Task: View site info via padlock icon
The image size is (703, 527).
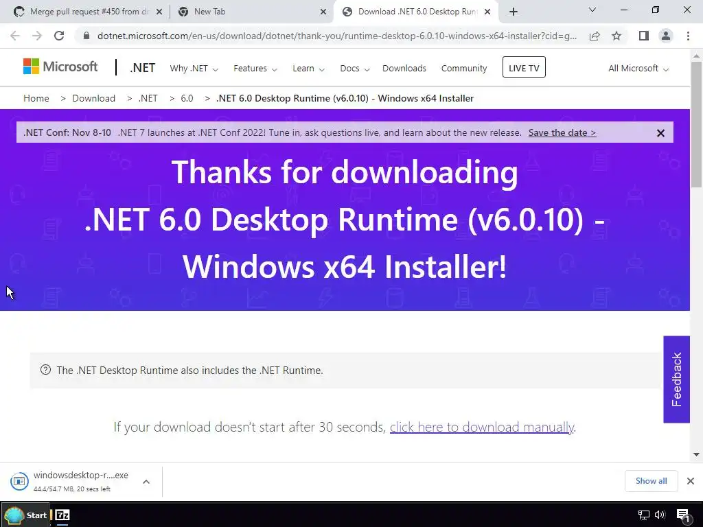Action: (x=87, y=36)
